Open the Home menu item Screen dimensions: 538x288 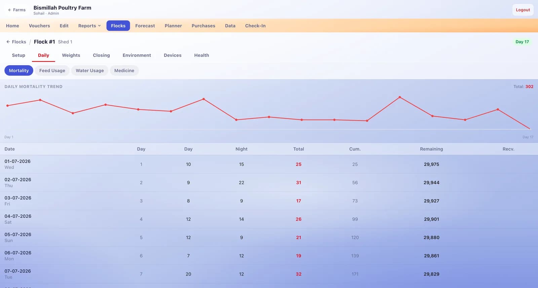12,26
